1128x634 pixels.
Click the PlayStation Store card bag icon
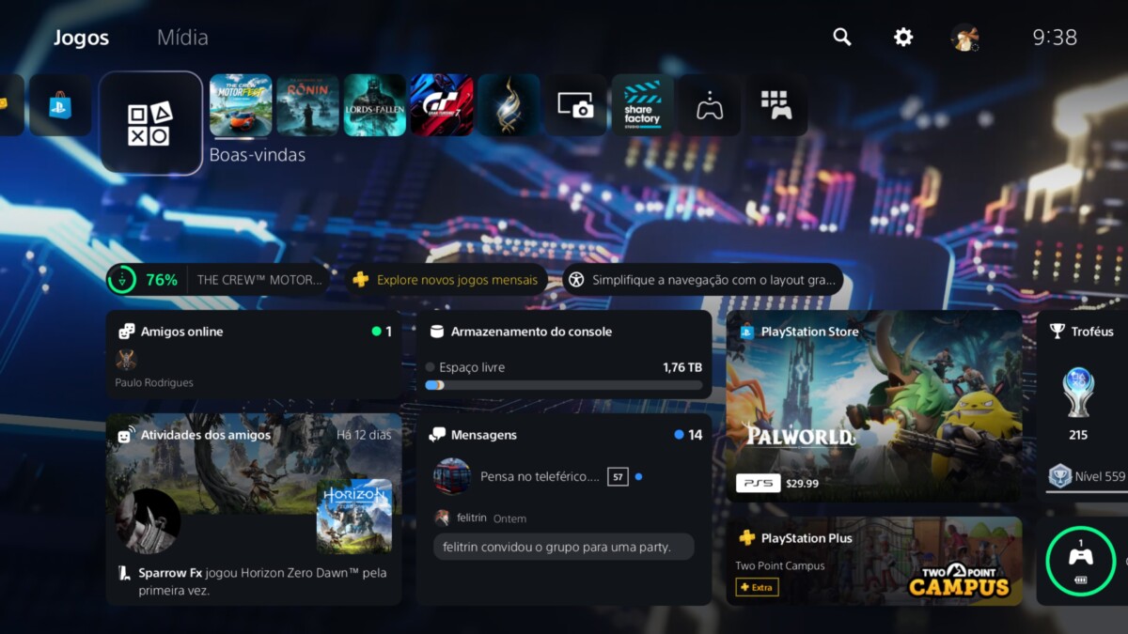point(747,332)
